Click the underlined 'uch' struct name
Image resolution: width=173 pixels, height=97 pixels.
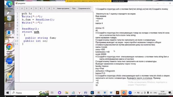click(x=36, y=32)
